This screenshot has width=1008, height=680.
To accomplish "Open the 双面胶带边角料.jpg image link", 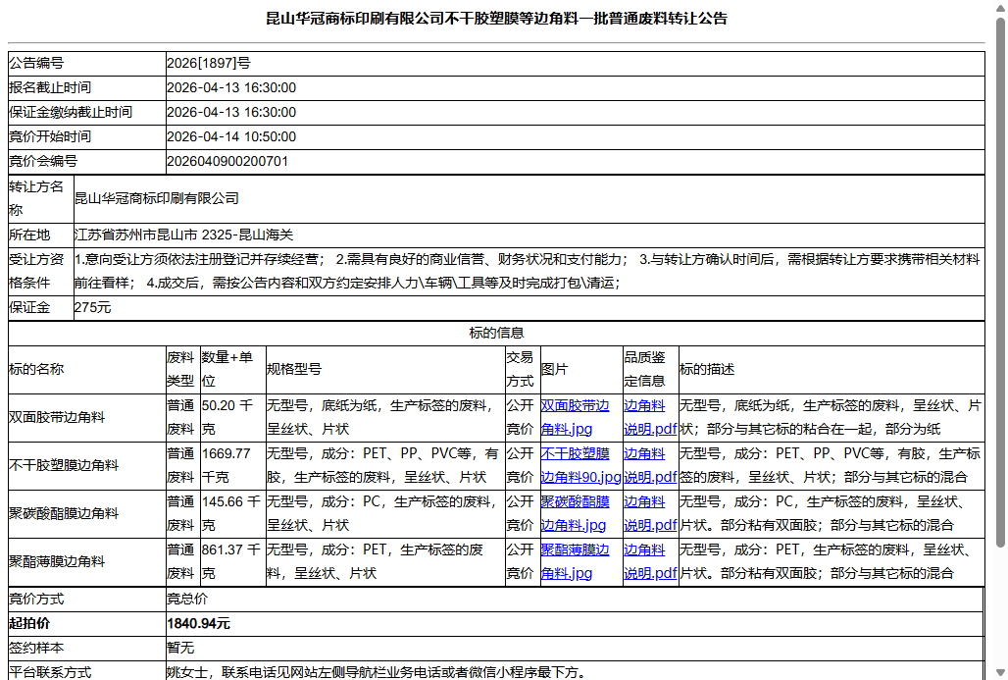I will click(575, 418).
